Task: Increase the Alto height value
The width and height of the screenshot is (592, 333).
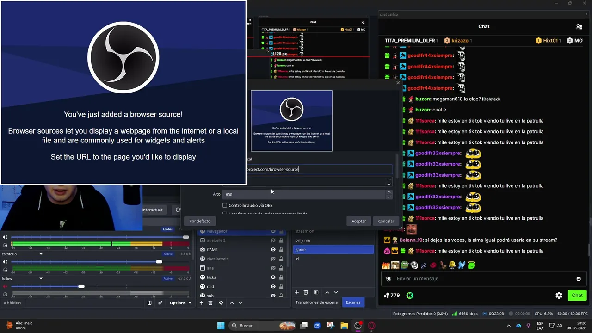Action: (389, 192)
